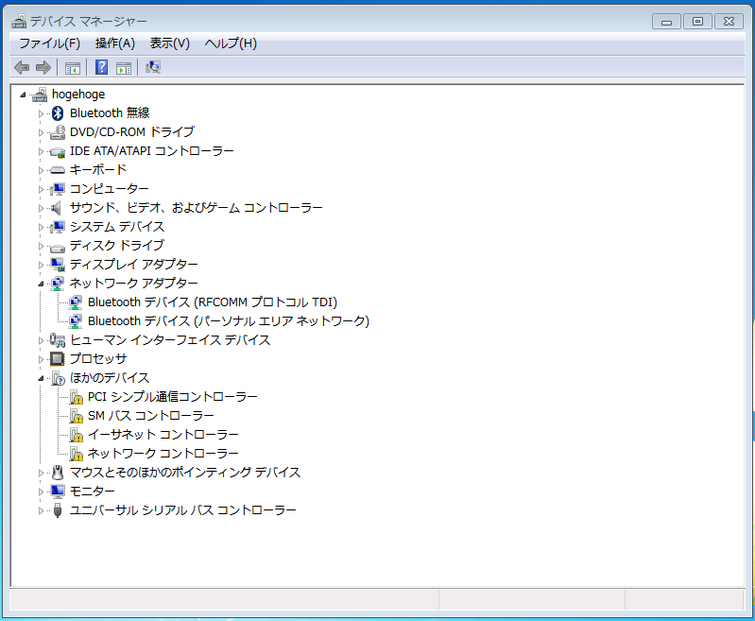Click the キーボード keyboard icon
The height and width of the screenshot is (621, 755).
[58, 170]
